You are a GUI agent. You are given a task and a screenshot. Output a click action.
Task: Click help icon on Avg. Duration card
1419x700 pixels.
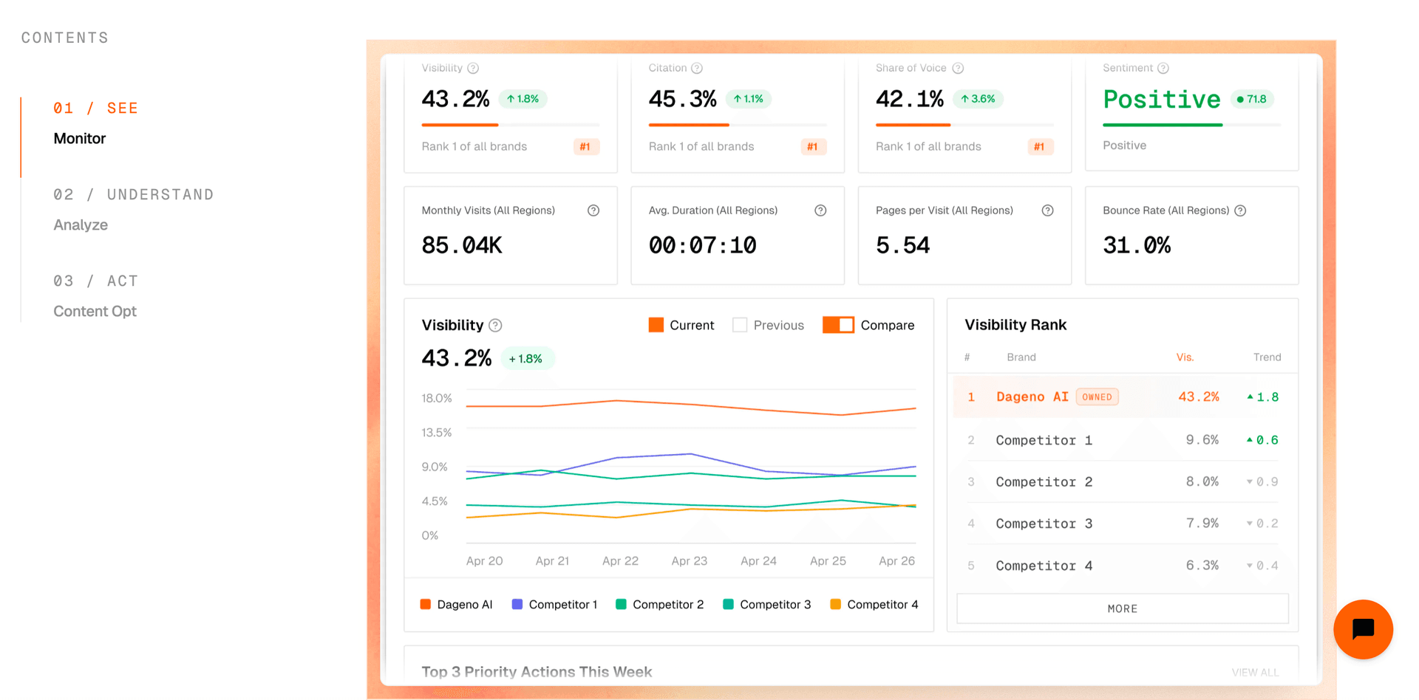(820, 210)
